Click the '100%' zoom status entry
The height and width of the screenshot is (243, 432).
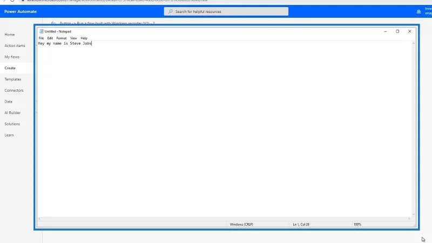tap(357, 224)
